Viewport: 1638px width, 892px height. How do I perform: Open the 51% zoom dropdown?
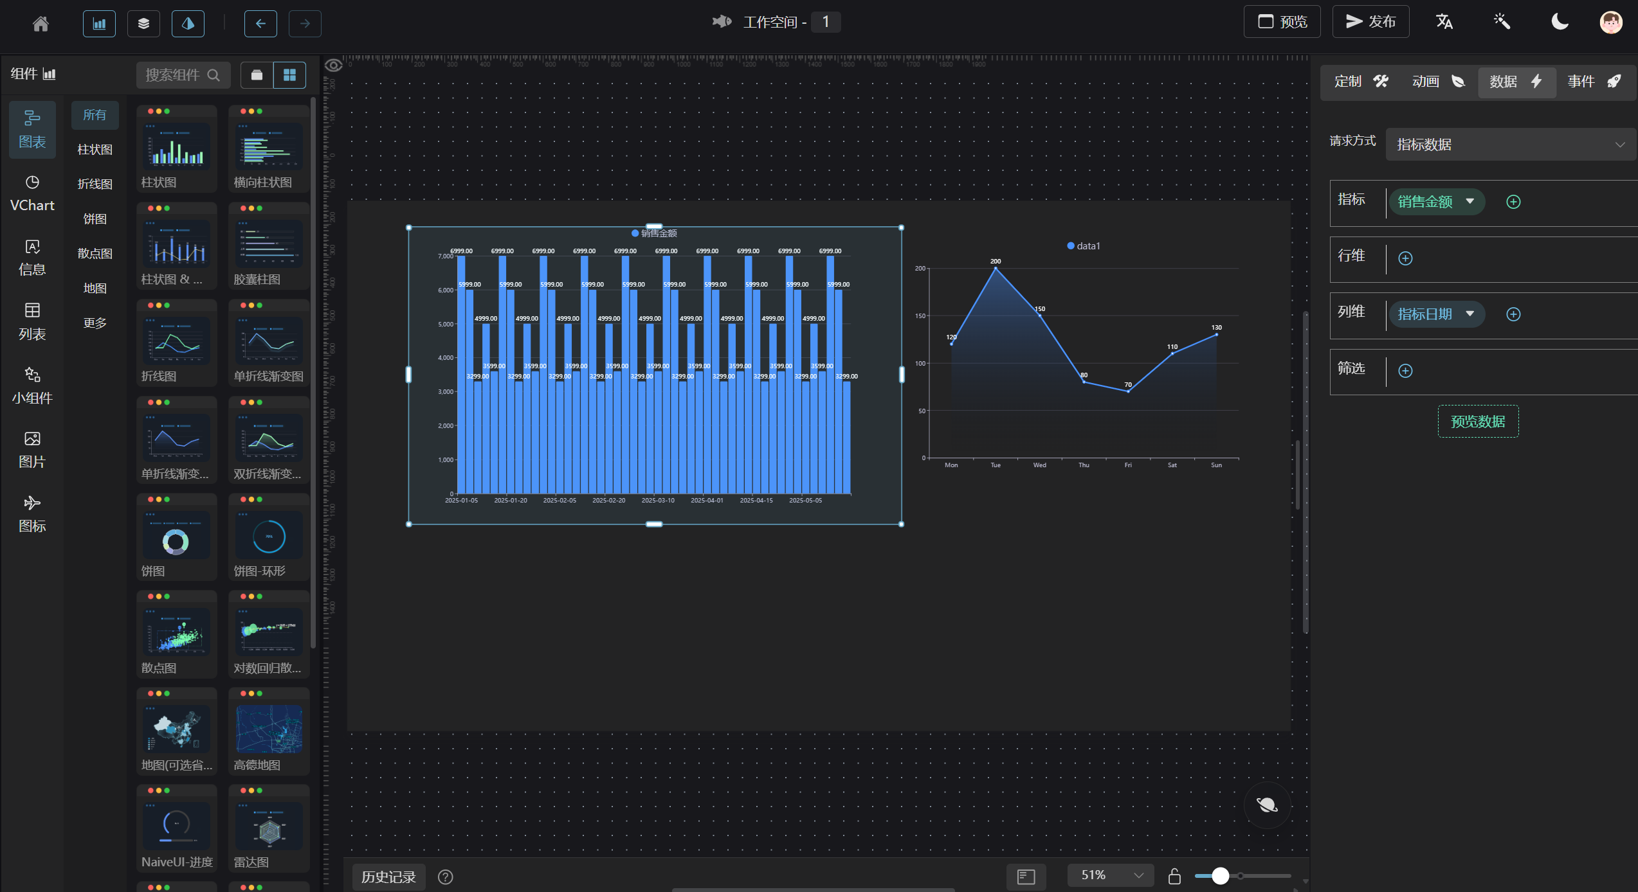pyautogui.click(x=1110, y=875)
